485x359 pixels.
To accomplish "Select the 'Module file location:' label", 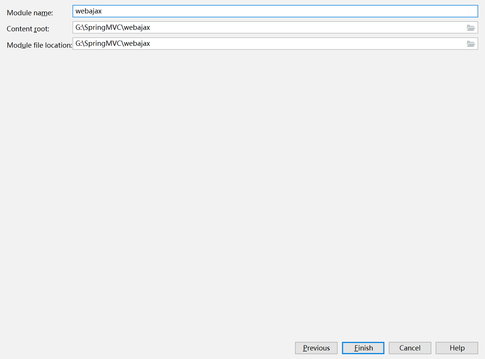I will point(39,45).
